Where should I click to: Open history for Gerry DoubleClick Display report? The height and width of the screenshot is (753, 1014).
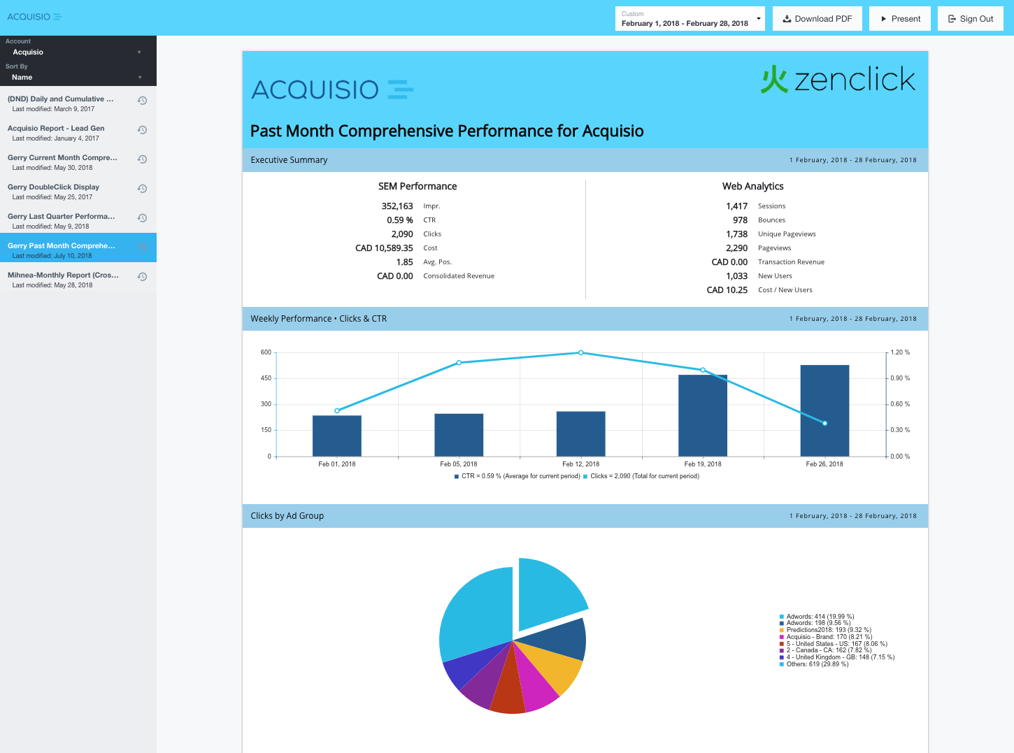(x=142, y=189)
